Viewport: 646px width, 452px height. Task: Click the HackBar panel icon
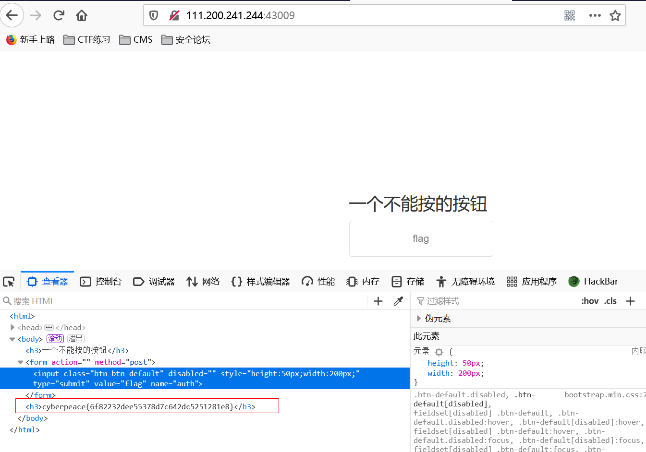pos(574,281)
